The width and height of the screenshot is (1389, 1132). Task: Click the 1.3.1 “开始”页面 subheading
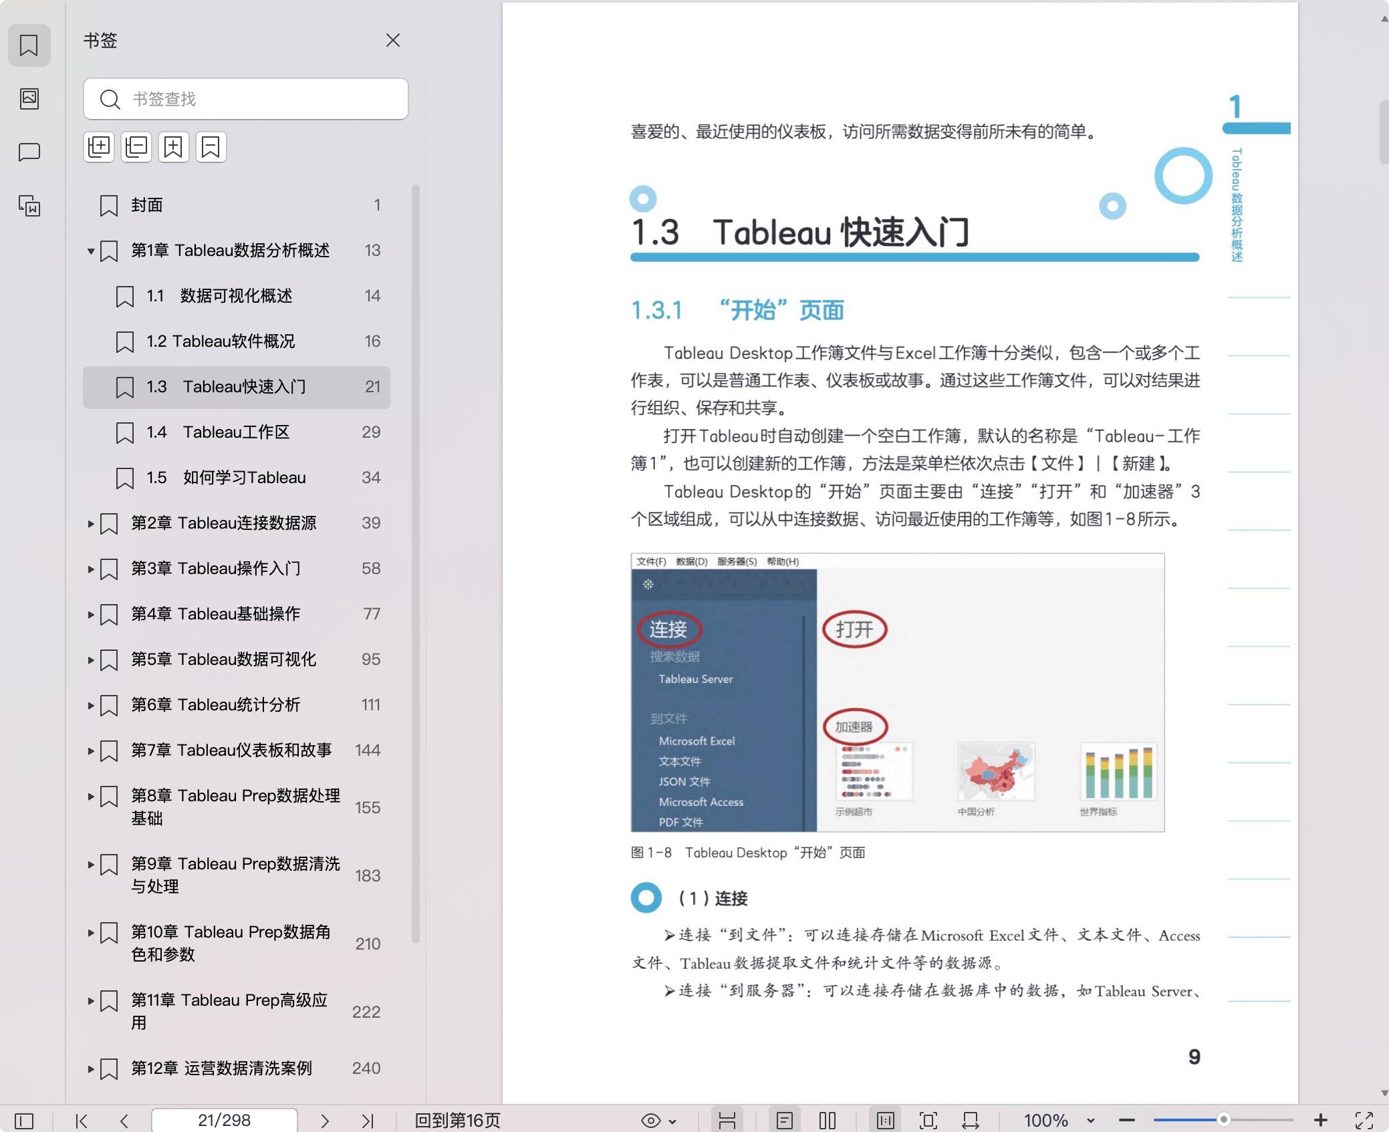pos(738,310)
